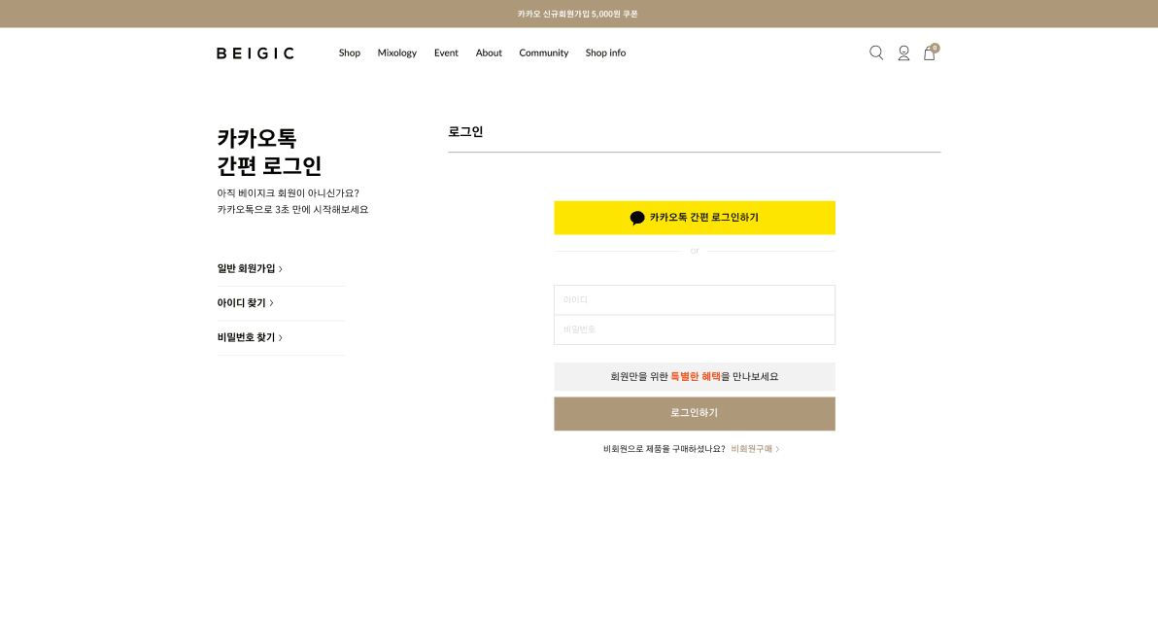
Task: Open the Mixology menu
Action: [397, 52]
